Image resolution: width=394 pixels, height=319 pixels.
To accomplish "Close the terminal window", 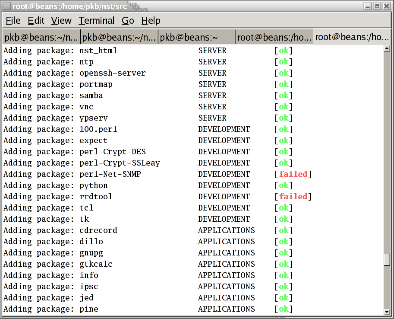I will pyautogui.click(x=386, y=6).
